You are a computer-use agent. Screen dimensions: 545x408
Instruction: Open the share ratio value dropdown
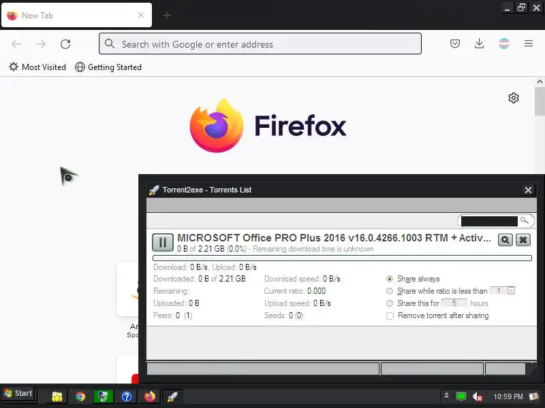click(511, 291)
